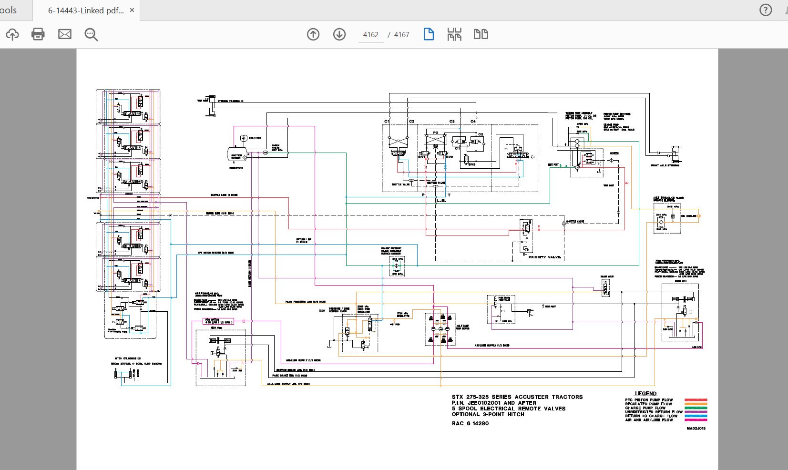Click the PRIORITY VALVE label in schematic
Screen dimensions: 788x470
(x=544, y=257)
